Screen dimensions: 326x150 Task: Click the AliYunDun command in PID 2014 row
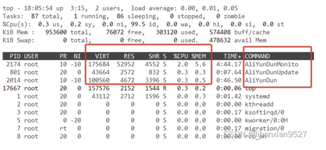[261, 80]
